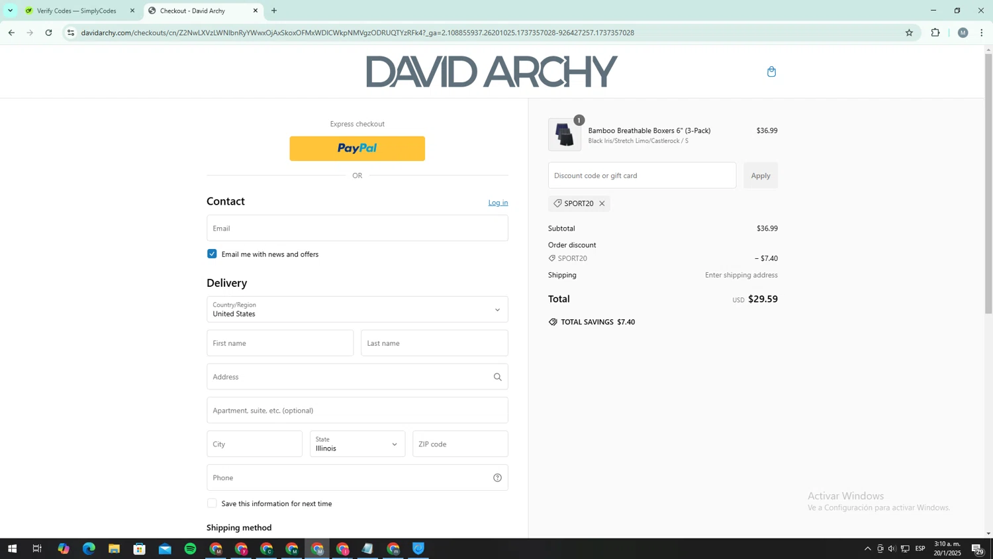Open the Windows Start menu
This screenshot has height=559, width=993.
click(x=12, y=548)
